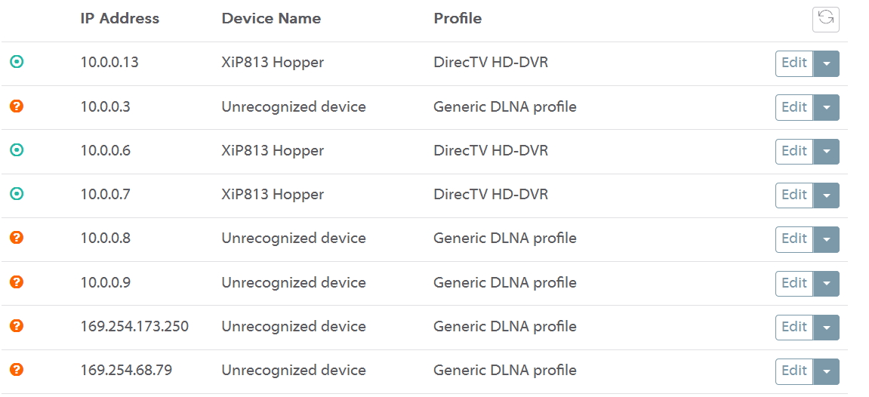Click the Profile column header
Image resolution: width=869 pixels, height=397 pixels.
[458, 19]
